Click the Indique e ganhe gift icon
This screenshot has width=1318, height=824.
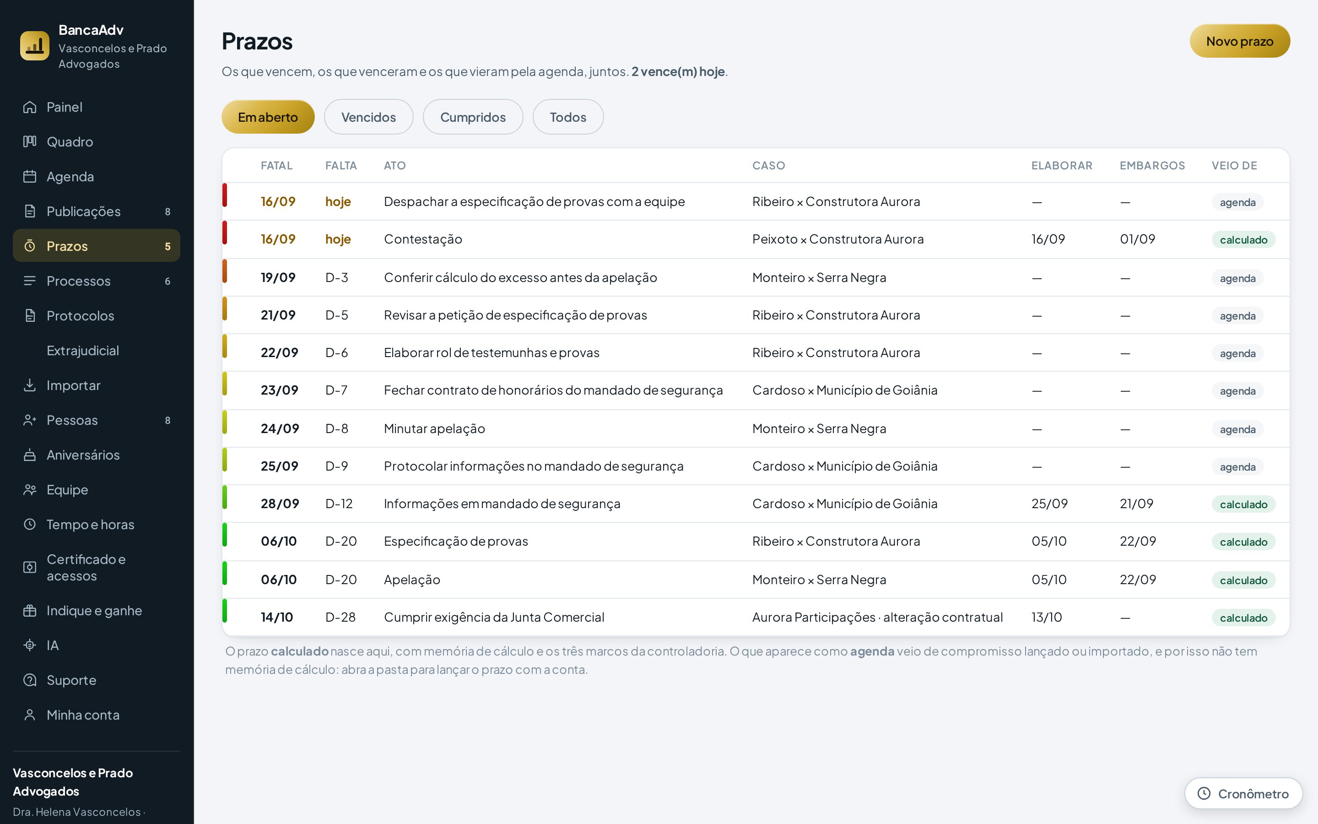coord(30,610)
